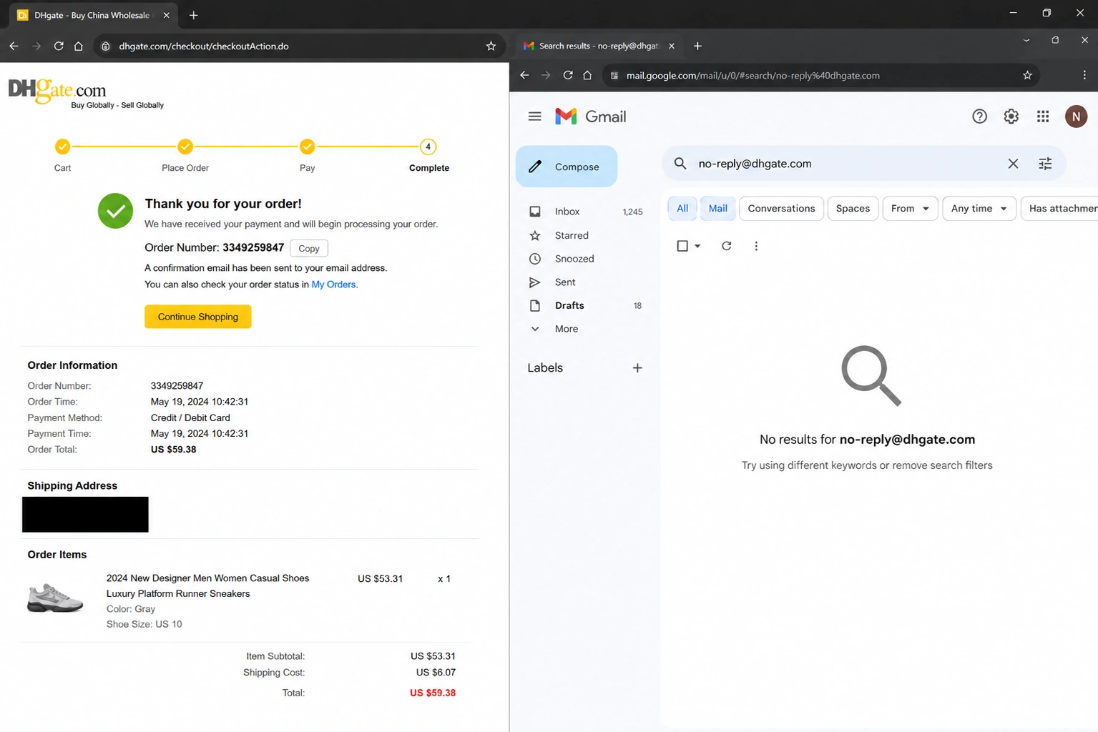
Task: Compose a new email
Action: point(567,167)
